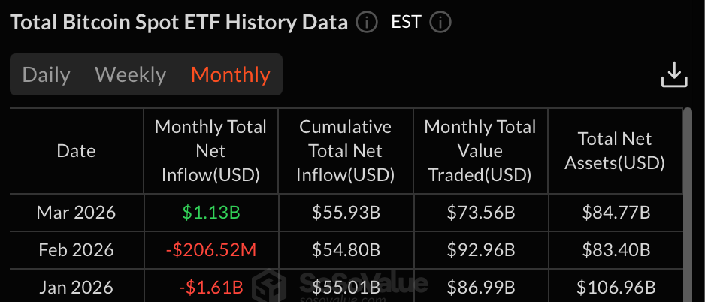Select the Feb 2026 row date
Image resolution: width=705 pixels, height=302 pixels.
pos(76,249)
